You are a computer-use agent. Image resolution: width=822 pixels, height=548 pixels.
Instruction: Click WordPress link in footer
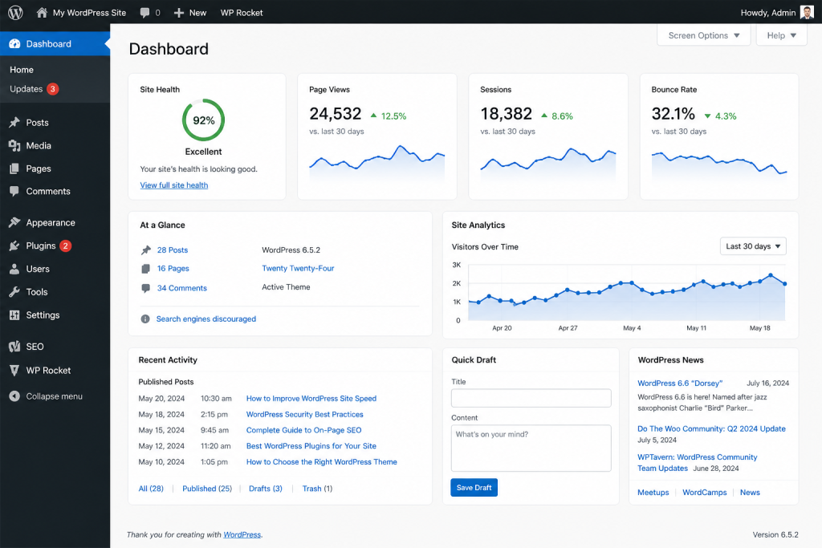(x=242, y=535)
